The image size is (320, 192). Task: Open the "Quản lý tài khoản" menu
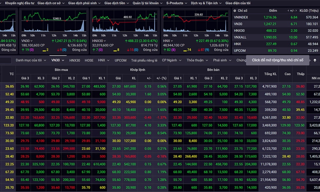(x=148, y=3)
